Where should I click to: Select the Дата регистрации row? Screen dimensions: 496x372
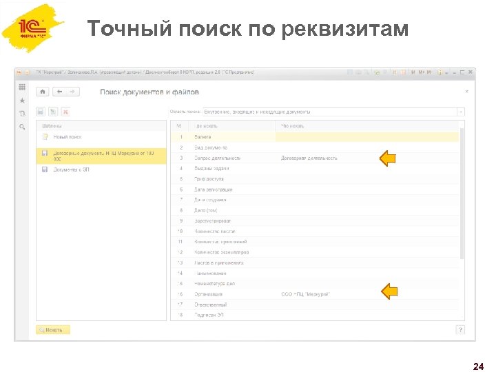pos(315,189)
